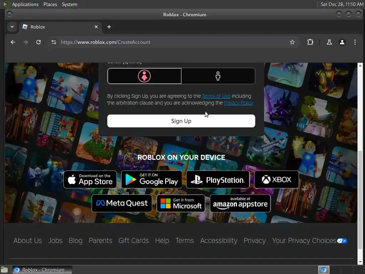The height and width of the screenshot is (274, 365).
Task: Open the Help footer link
Action: 162,240
